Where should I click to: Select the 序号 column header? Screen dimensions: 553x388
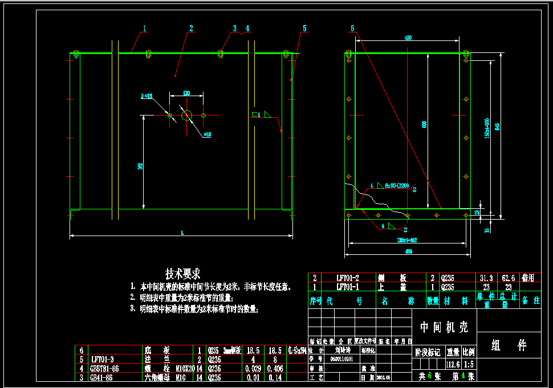point(316,301)
